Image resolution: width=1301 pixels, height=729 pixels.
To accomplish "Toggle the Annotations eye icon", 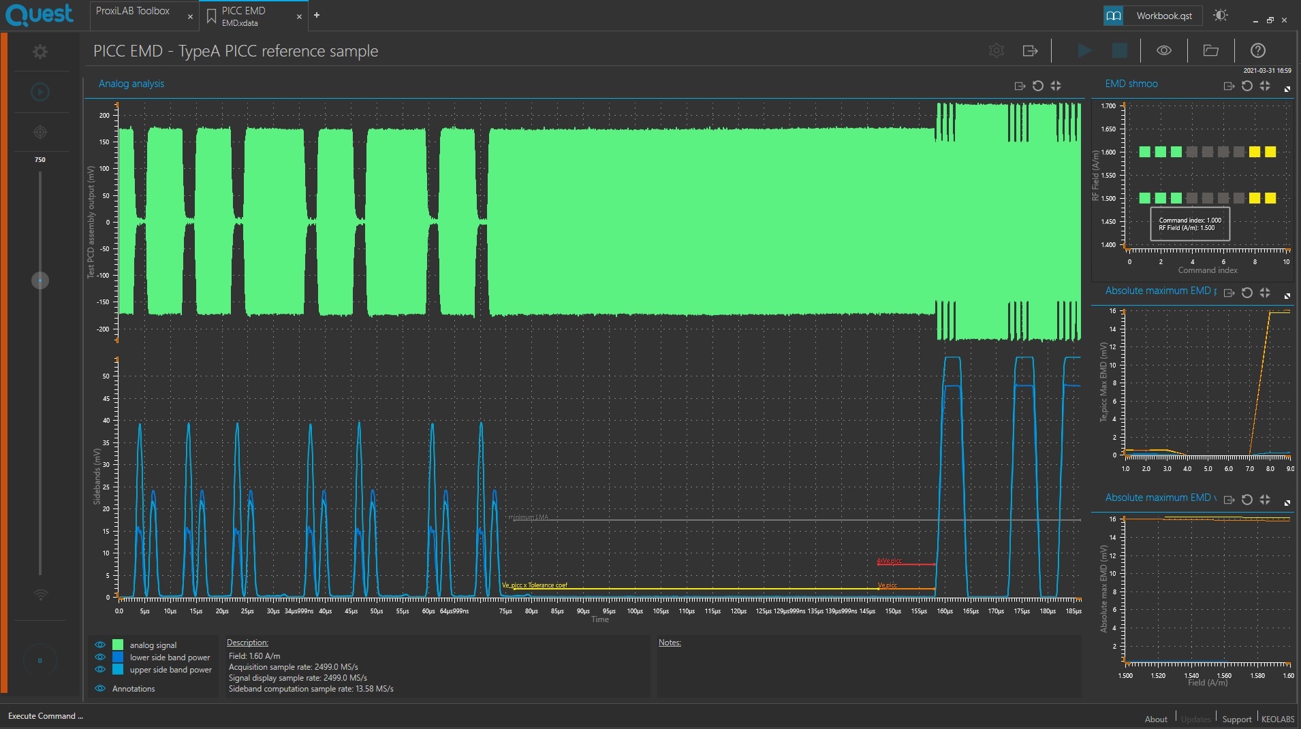I will [x=100, y=688].
